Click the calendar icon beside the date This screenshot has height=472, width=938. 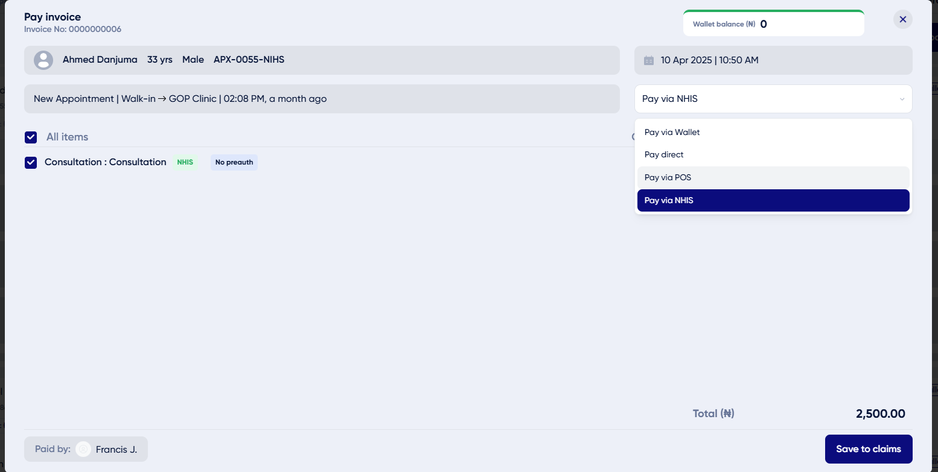tap(649, 60)
